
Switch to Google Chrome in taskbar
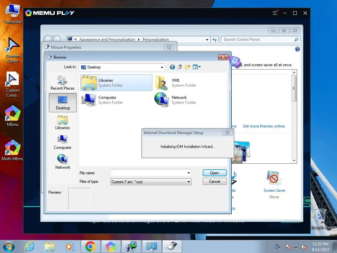pos(90,246)
